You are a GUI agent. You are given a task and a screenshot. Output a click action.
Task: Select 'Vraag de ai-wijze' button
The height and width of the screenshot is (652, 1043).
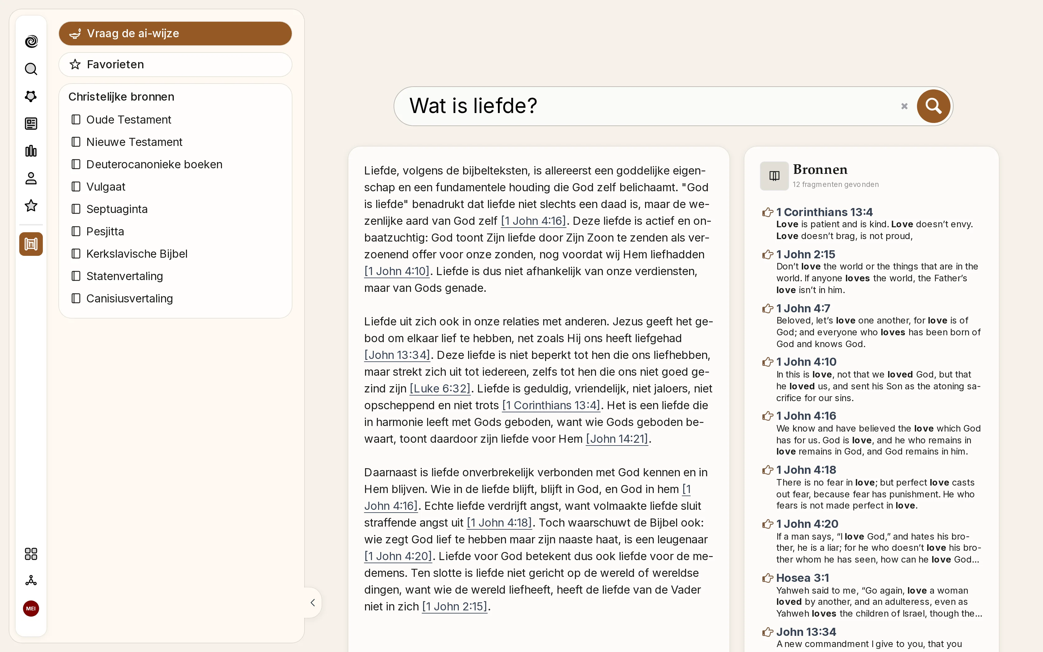(x=175, y=33)
